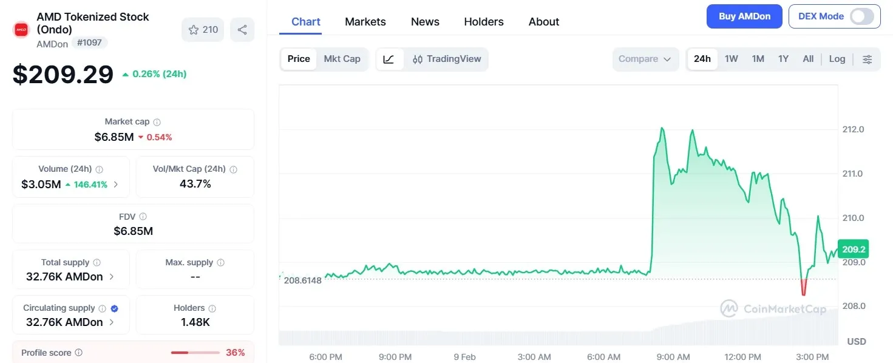
Task: Open TradingView chart mode
Action: (447, 59)
